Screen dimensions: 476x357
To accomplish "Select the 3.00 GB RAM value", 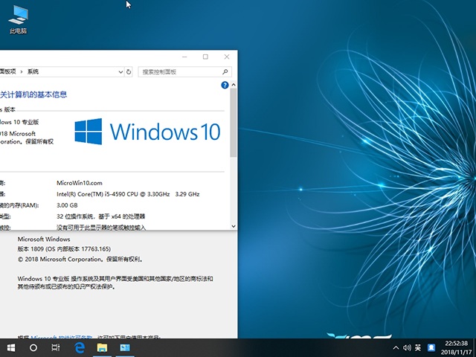I will coord(67,205).
